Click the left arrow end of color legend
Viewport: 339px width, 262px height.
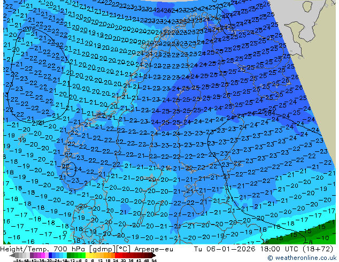pyautogui.click(x=12, y=256)
